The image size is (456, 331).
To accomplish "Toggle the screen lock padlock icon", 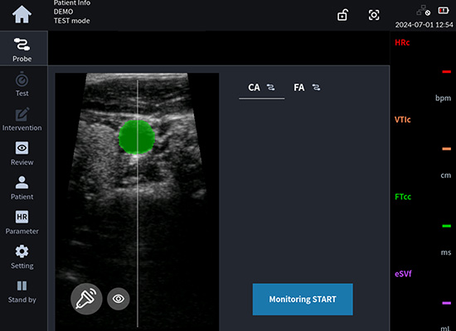I will [x=342, y=15].
